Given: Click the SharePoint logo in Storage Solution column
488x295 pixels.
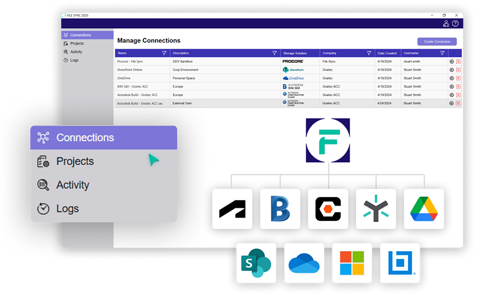Looking at the screenshot, I should [293, 70].
